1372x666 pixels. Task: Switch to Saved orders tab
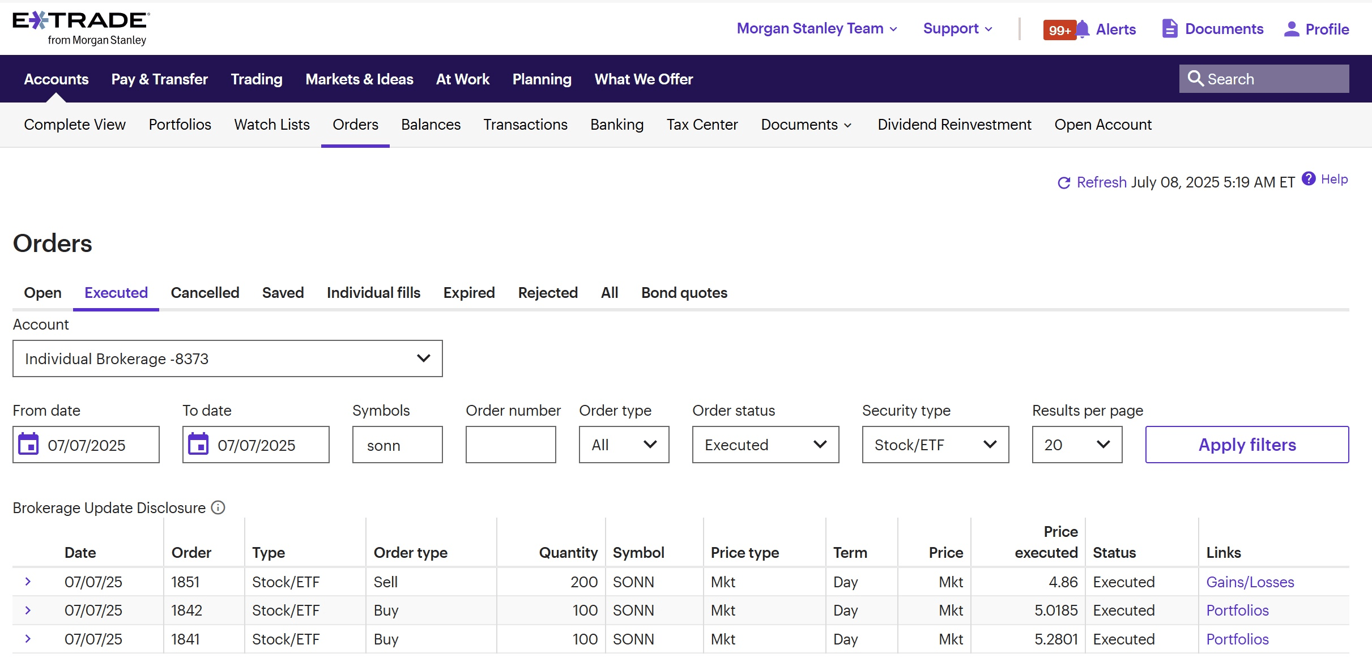(283, 293)
